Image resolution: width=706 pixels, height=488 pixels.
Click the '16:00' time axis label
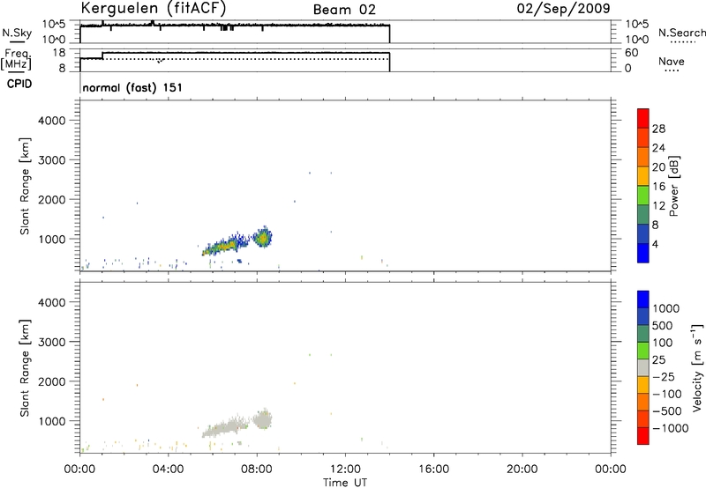[433, 470]
